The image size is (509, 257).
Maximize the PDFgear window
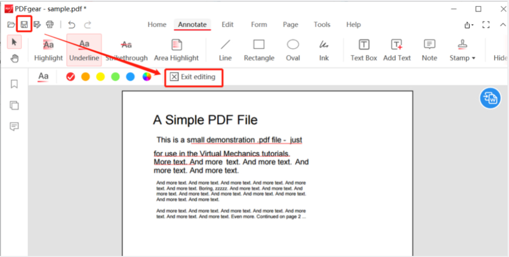click(478, 9)
